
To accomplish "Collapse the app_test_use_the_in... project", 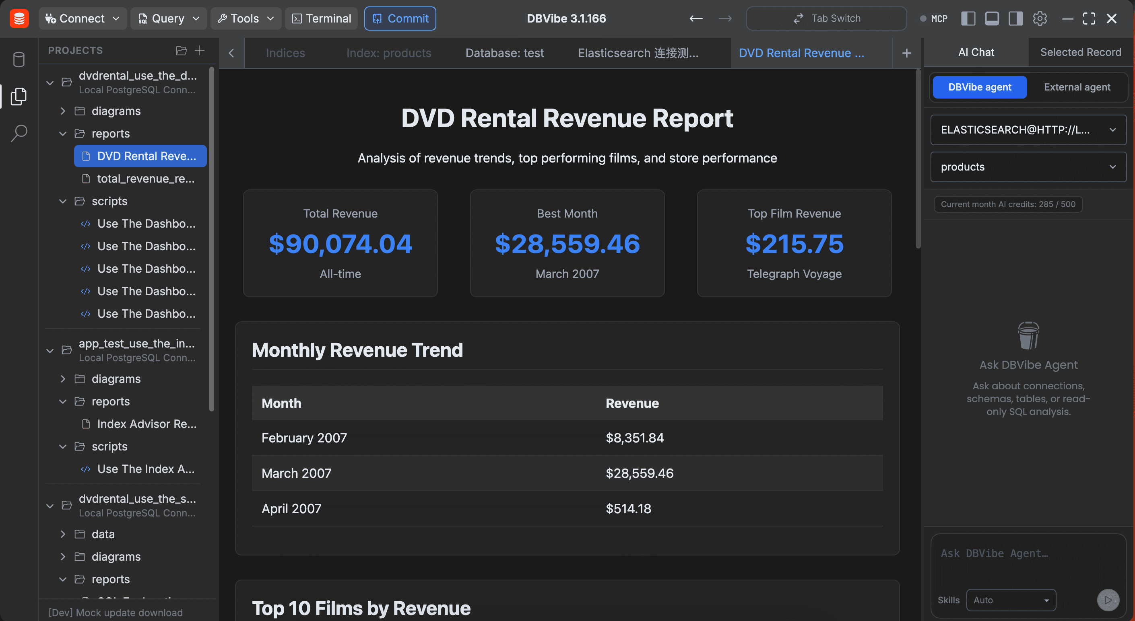I will [x=50, y=351].
